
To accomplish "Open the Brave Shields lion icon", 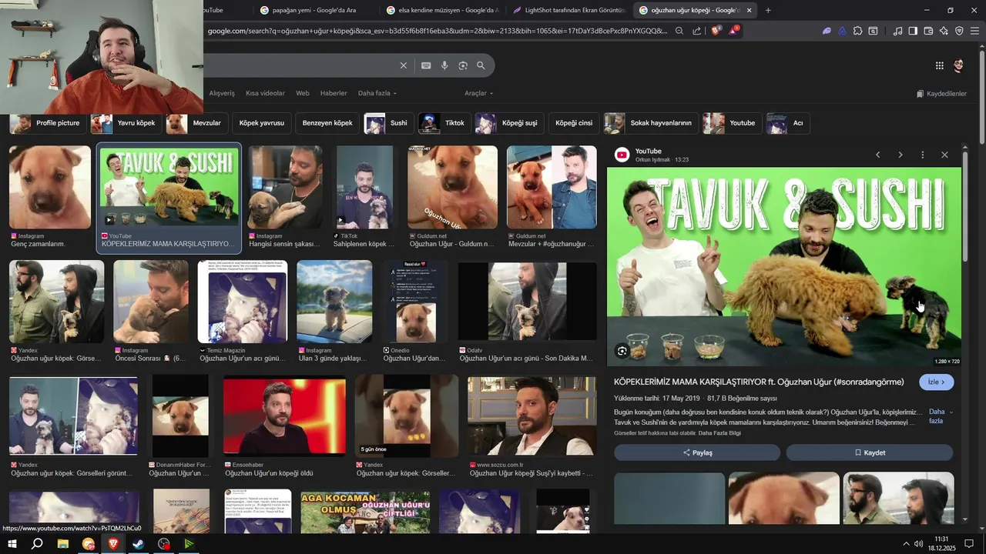I will point(716,31).
